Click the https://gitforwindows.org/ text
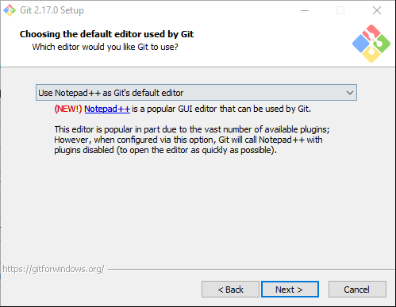 53,269
